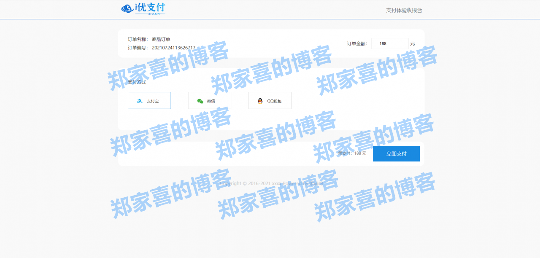The width and height of the screenshot is (540, 258).
Task: Click the order amount field showing 188
Action: click(390, 43)
